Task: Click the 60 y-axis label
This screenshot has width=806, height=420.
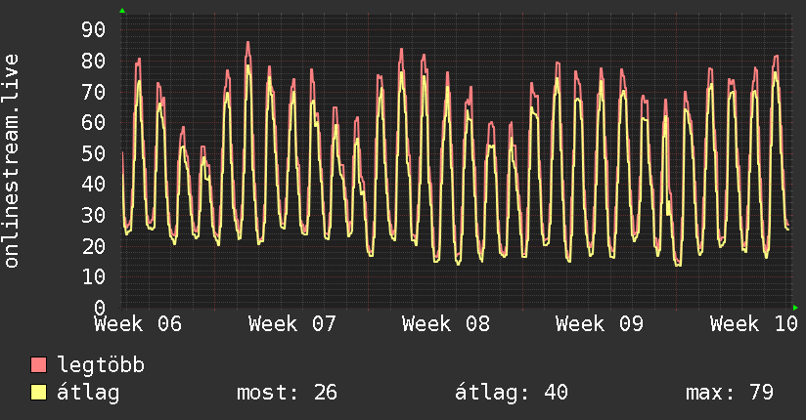Action: coord(94,123)
